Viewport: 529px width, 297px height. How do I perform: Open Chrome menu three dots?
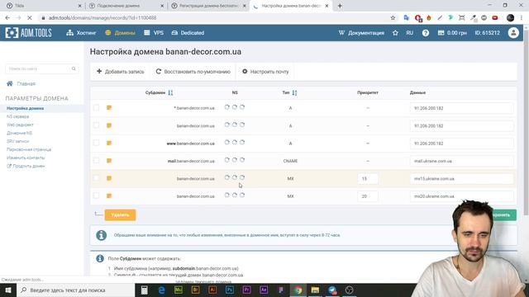[522, 18]
